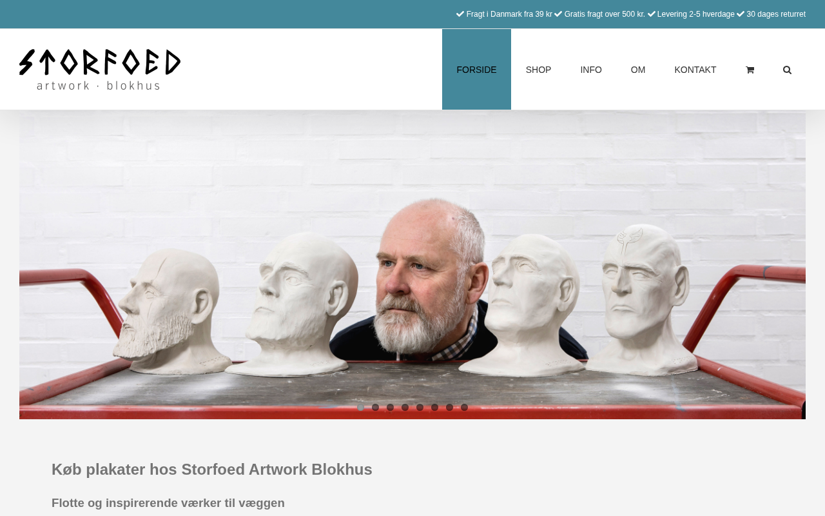Click the '30 dages returret' notice
This screenshot has width=825, height=516.
[x=776, y=14]
